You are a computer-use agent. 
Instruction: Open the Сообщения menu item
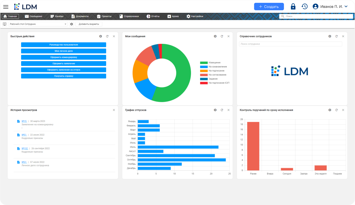click(x=33, y=16)
